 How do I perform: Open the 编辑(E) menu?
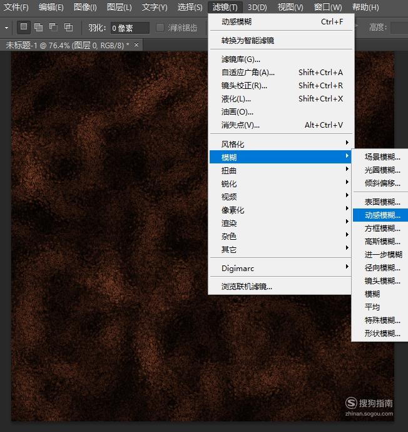click(51, 7)
